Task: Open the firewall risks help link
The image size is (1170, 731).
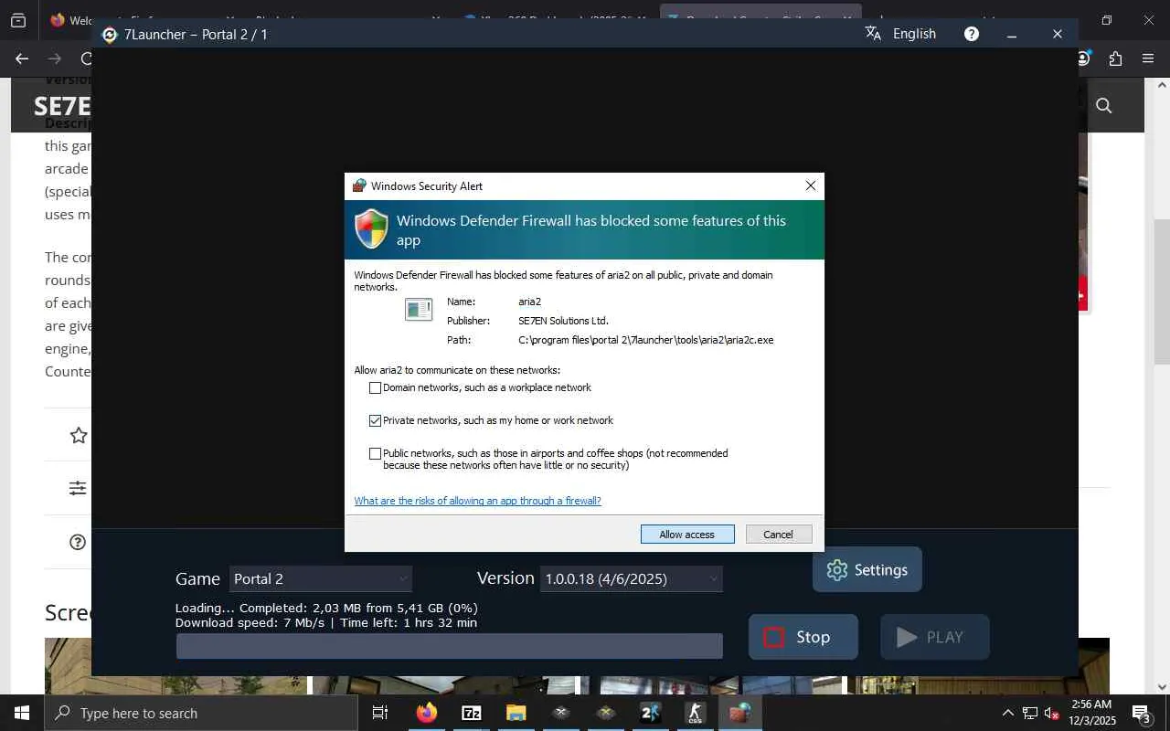Action: (x=477, y=501)
